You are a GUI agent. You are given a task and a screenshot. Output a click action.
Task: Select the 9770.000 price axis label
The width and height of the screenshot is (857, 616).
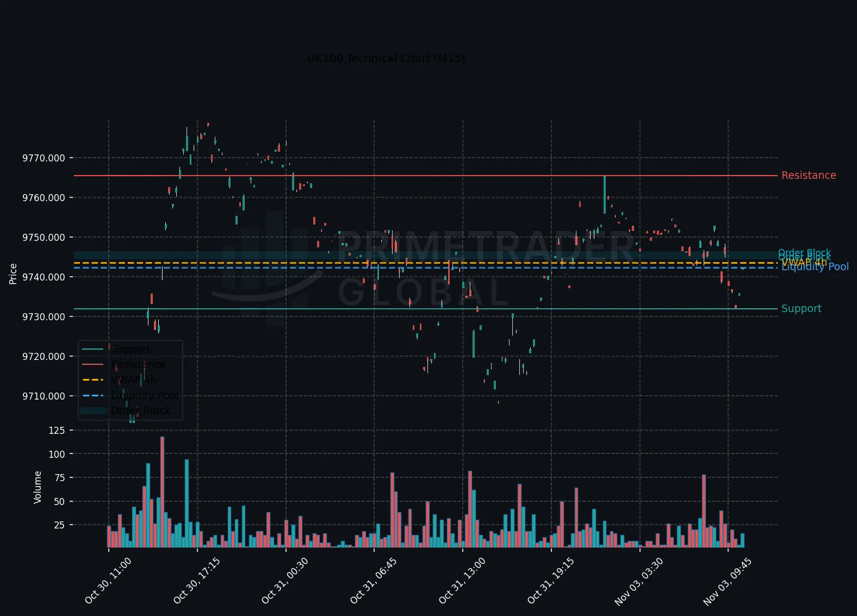coord(44,158)
